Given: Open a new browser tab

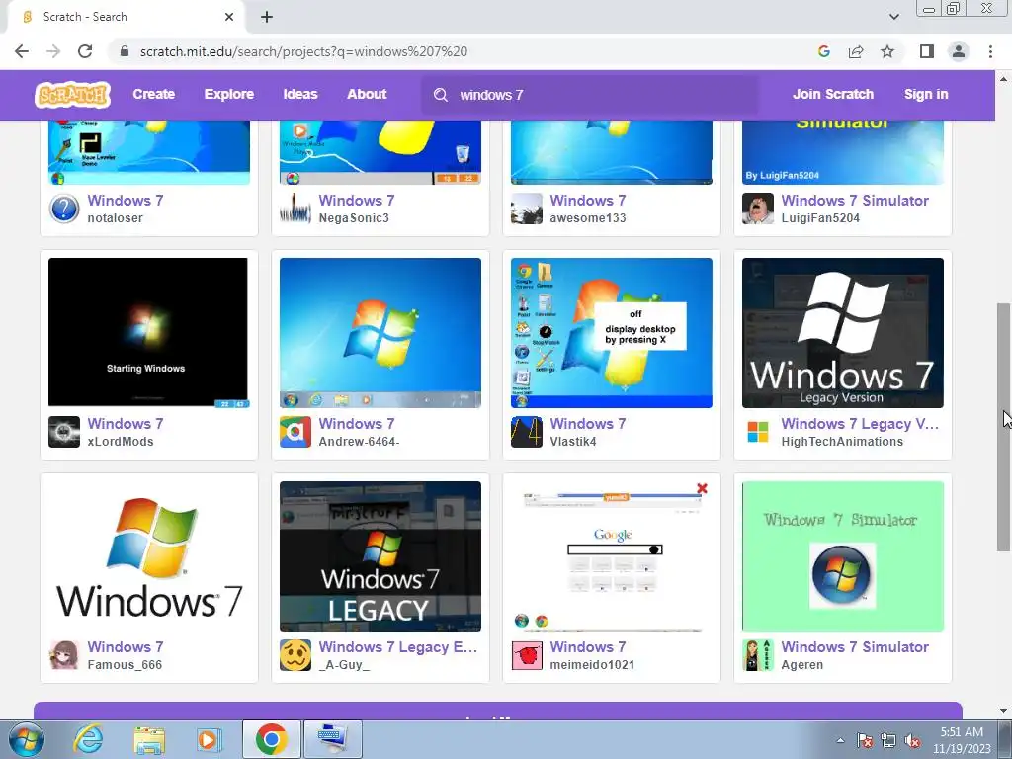Looking at the screenshot, I should point(267,17).
